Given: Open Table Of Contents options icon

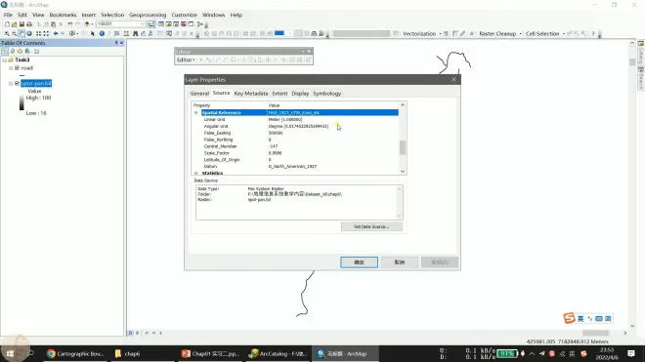Looking at the screenshot, I should tap(36, 52).
